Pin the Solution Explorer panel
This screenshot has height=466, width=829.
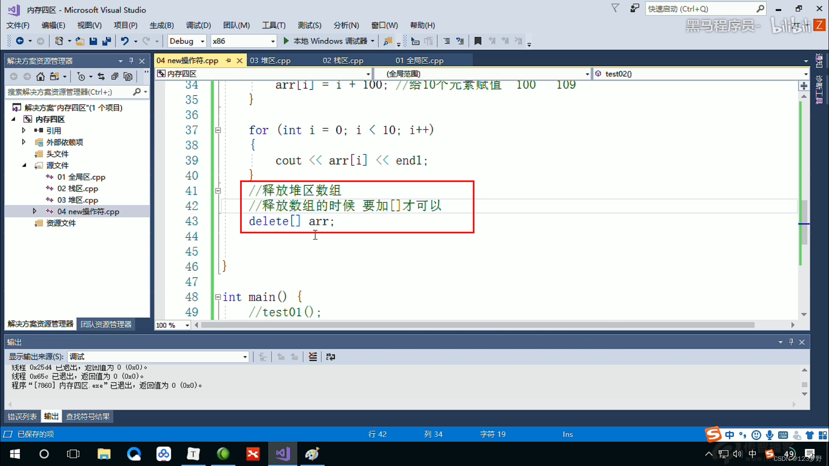tap(131, 61)
